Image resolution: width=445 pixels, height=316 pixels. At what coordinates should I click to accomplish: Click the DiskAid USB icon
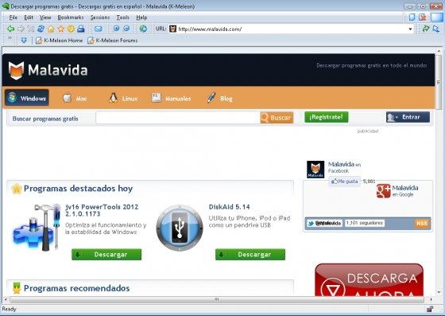click(180, 228)
